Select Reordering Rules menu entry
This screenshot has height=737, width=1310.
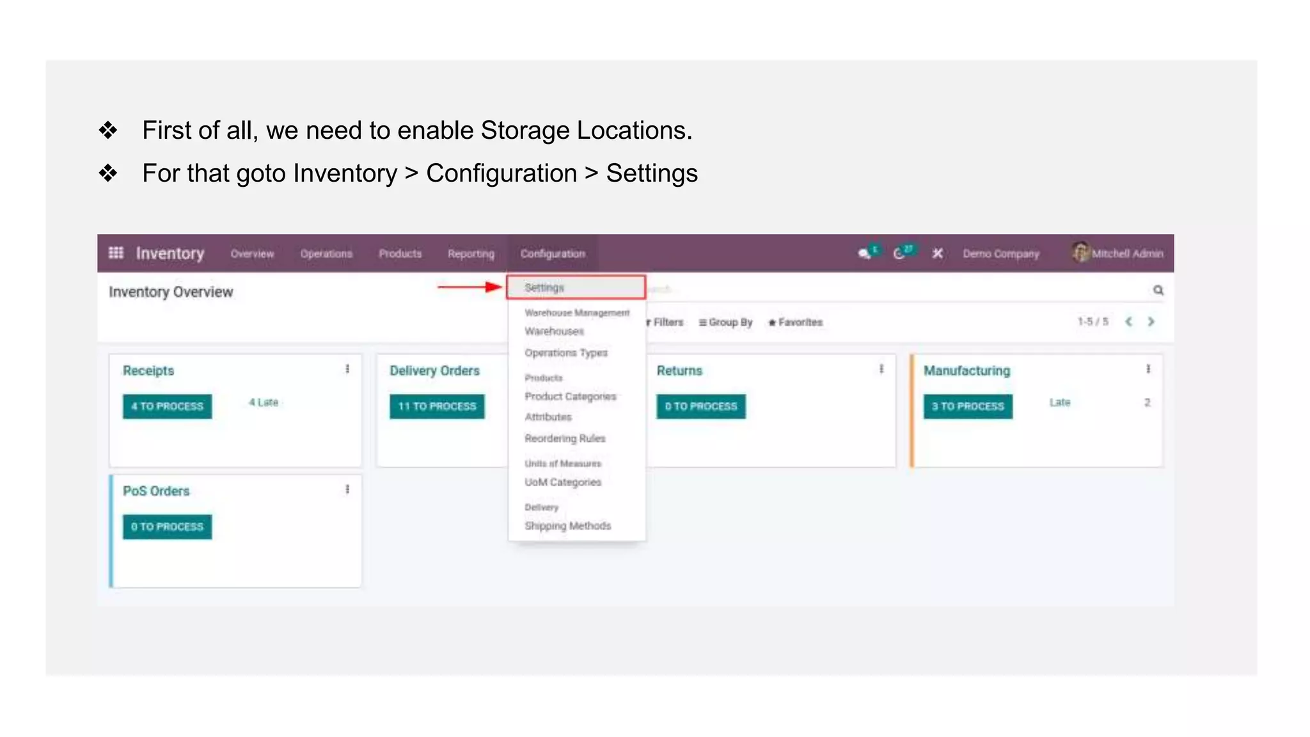[x=565, y=439]
